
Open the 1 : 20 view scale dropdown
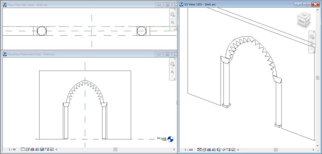click(x=12, y=150)
